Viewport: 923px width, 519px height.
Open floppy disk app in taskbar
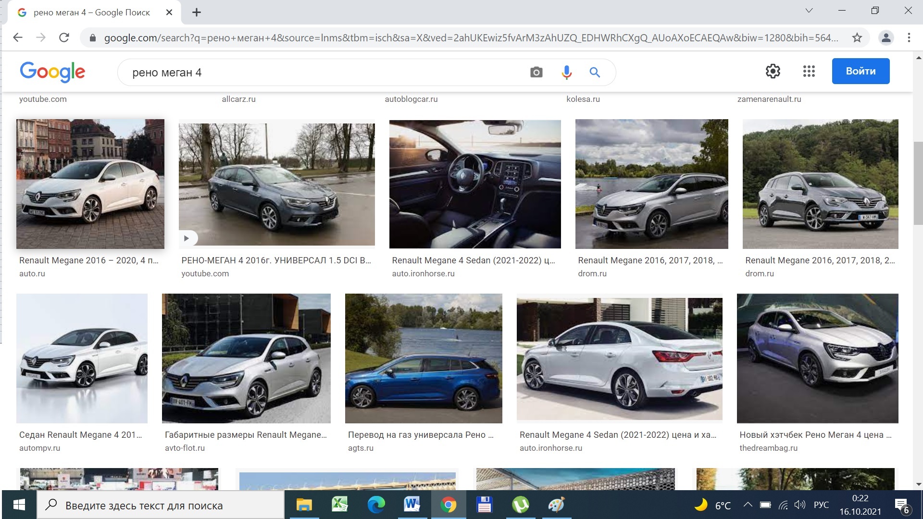[484, 505]
